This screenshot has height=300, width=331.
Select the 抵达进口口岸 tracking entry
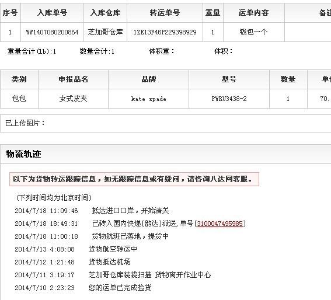92,211
